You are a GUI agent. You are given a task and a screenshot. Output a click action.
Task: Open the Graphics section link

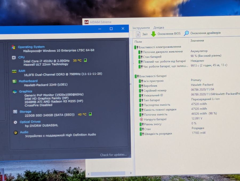pyautogui.click(x=26, y=91)
